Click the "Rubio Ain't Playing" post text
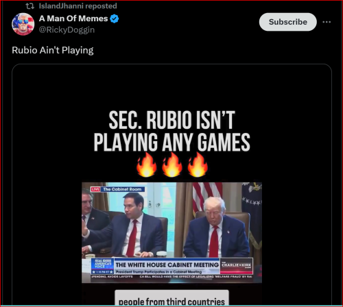 (53, 50)
